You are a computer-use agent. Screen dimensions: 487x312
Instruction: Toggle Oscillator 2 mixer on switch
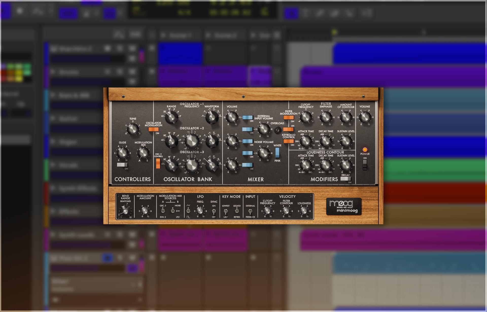pos(248,141)
